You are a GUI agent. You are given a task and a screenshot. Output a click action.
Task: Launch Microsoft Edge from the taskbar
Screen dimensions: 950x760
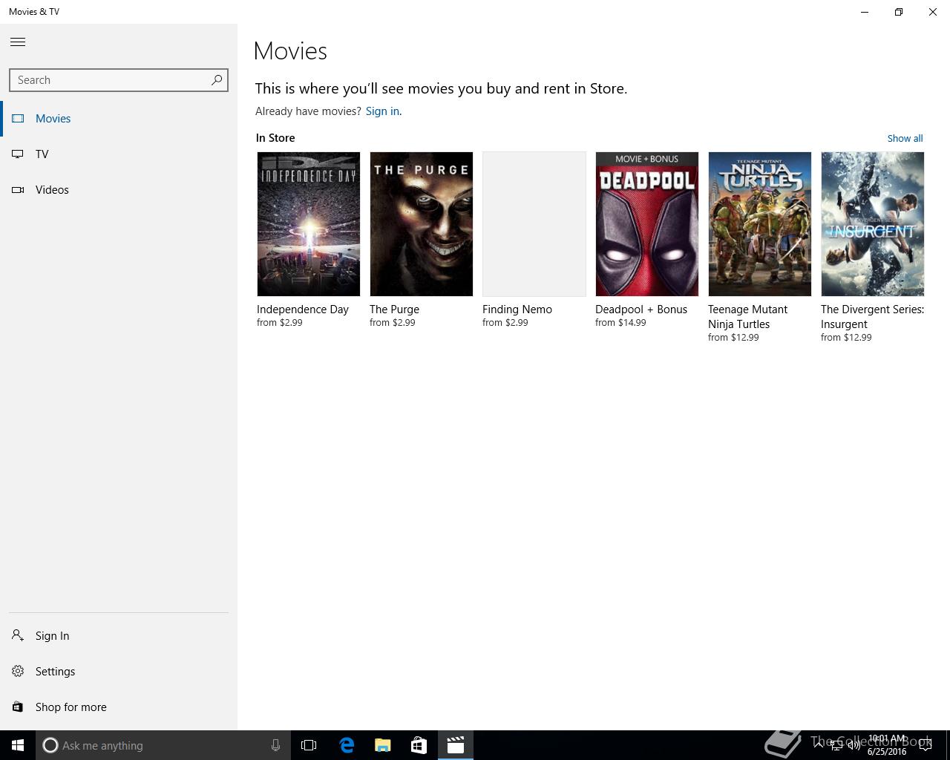click(x=347, y=745)
